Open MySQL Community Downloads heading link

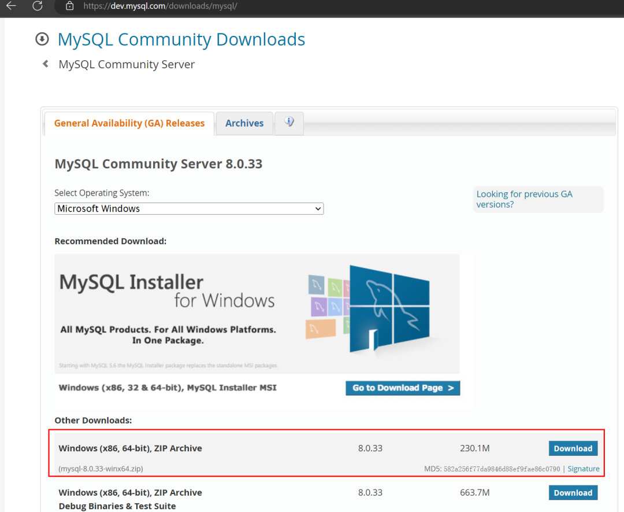click(x=181, y=39)
